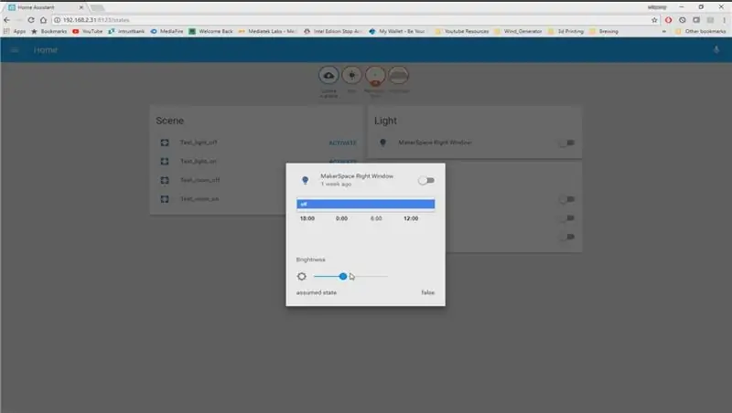Screen dimensions: 732x413
Task: Click the Home title in header
Action: [45, 50]
